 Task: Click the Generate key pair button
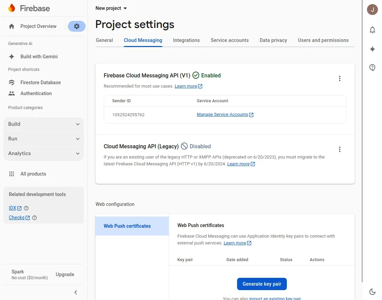262,284
